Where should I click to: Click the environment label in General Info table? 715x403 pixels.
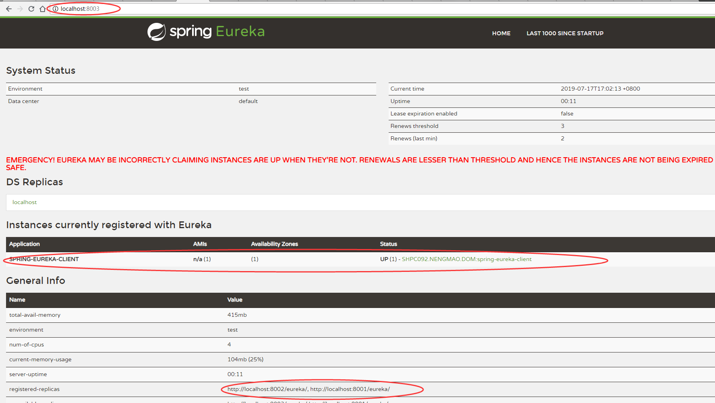pyautogui.click(x=26, y=330)
